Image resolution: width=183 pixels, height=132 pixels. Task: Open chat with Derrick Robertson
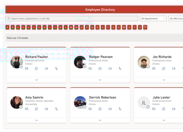100,109
